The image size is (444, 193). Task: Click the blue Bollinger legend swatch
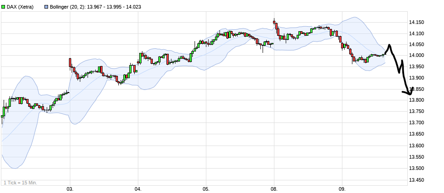(47, 7)
